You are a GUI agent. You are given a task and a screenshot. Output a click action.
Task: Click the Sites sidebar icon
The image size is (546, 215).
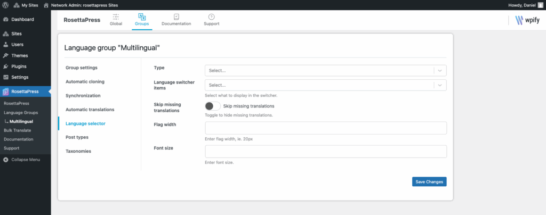point(5,34)
